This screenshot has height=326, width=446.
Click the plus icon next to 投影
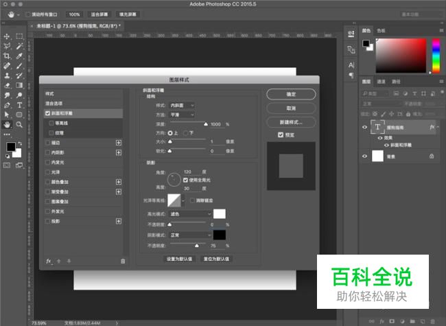pyautogui.click(x=119, y=221)
